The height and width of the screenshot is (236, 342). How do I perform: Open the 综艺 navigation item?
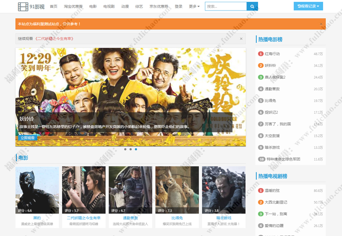pyautogui.click(x=139, y=6)
